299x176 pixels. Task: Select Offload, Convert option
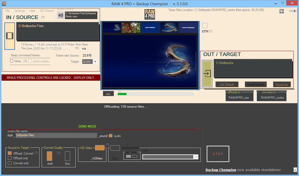coord(10,153)
